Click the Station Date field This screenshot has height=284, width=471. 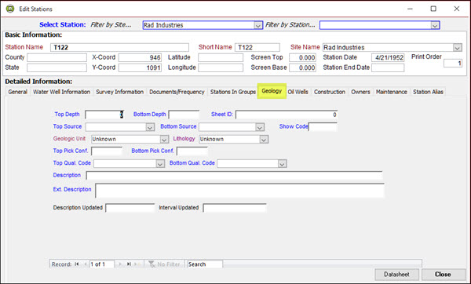388,57
